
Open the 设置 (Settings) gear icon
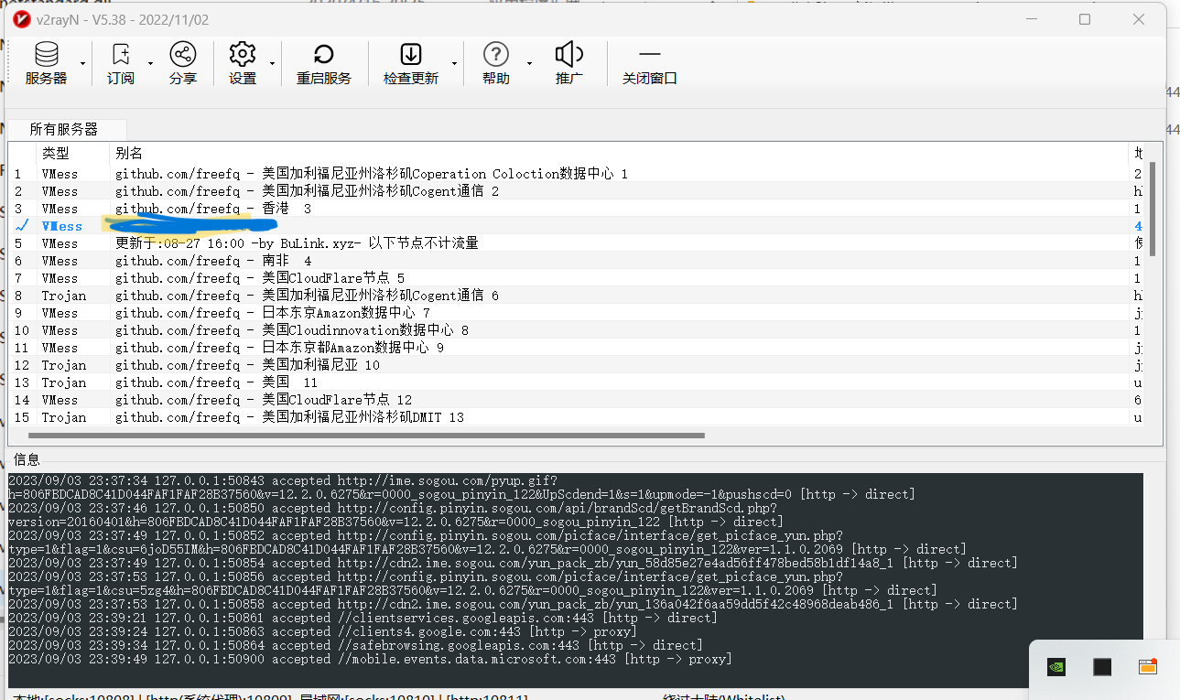coord(243,54)
